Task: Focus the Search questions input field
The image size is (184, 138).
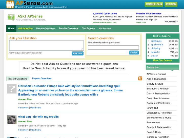Action: pyautogui.click(x=113, y=47)
